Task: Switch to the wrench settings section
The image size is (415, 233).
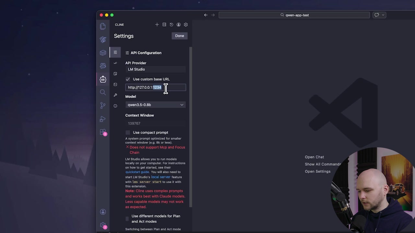Action: click(115, 95)
